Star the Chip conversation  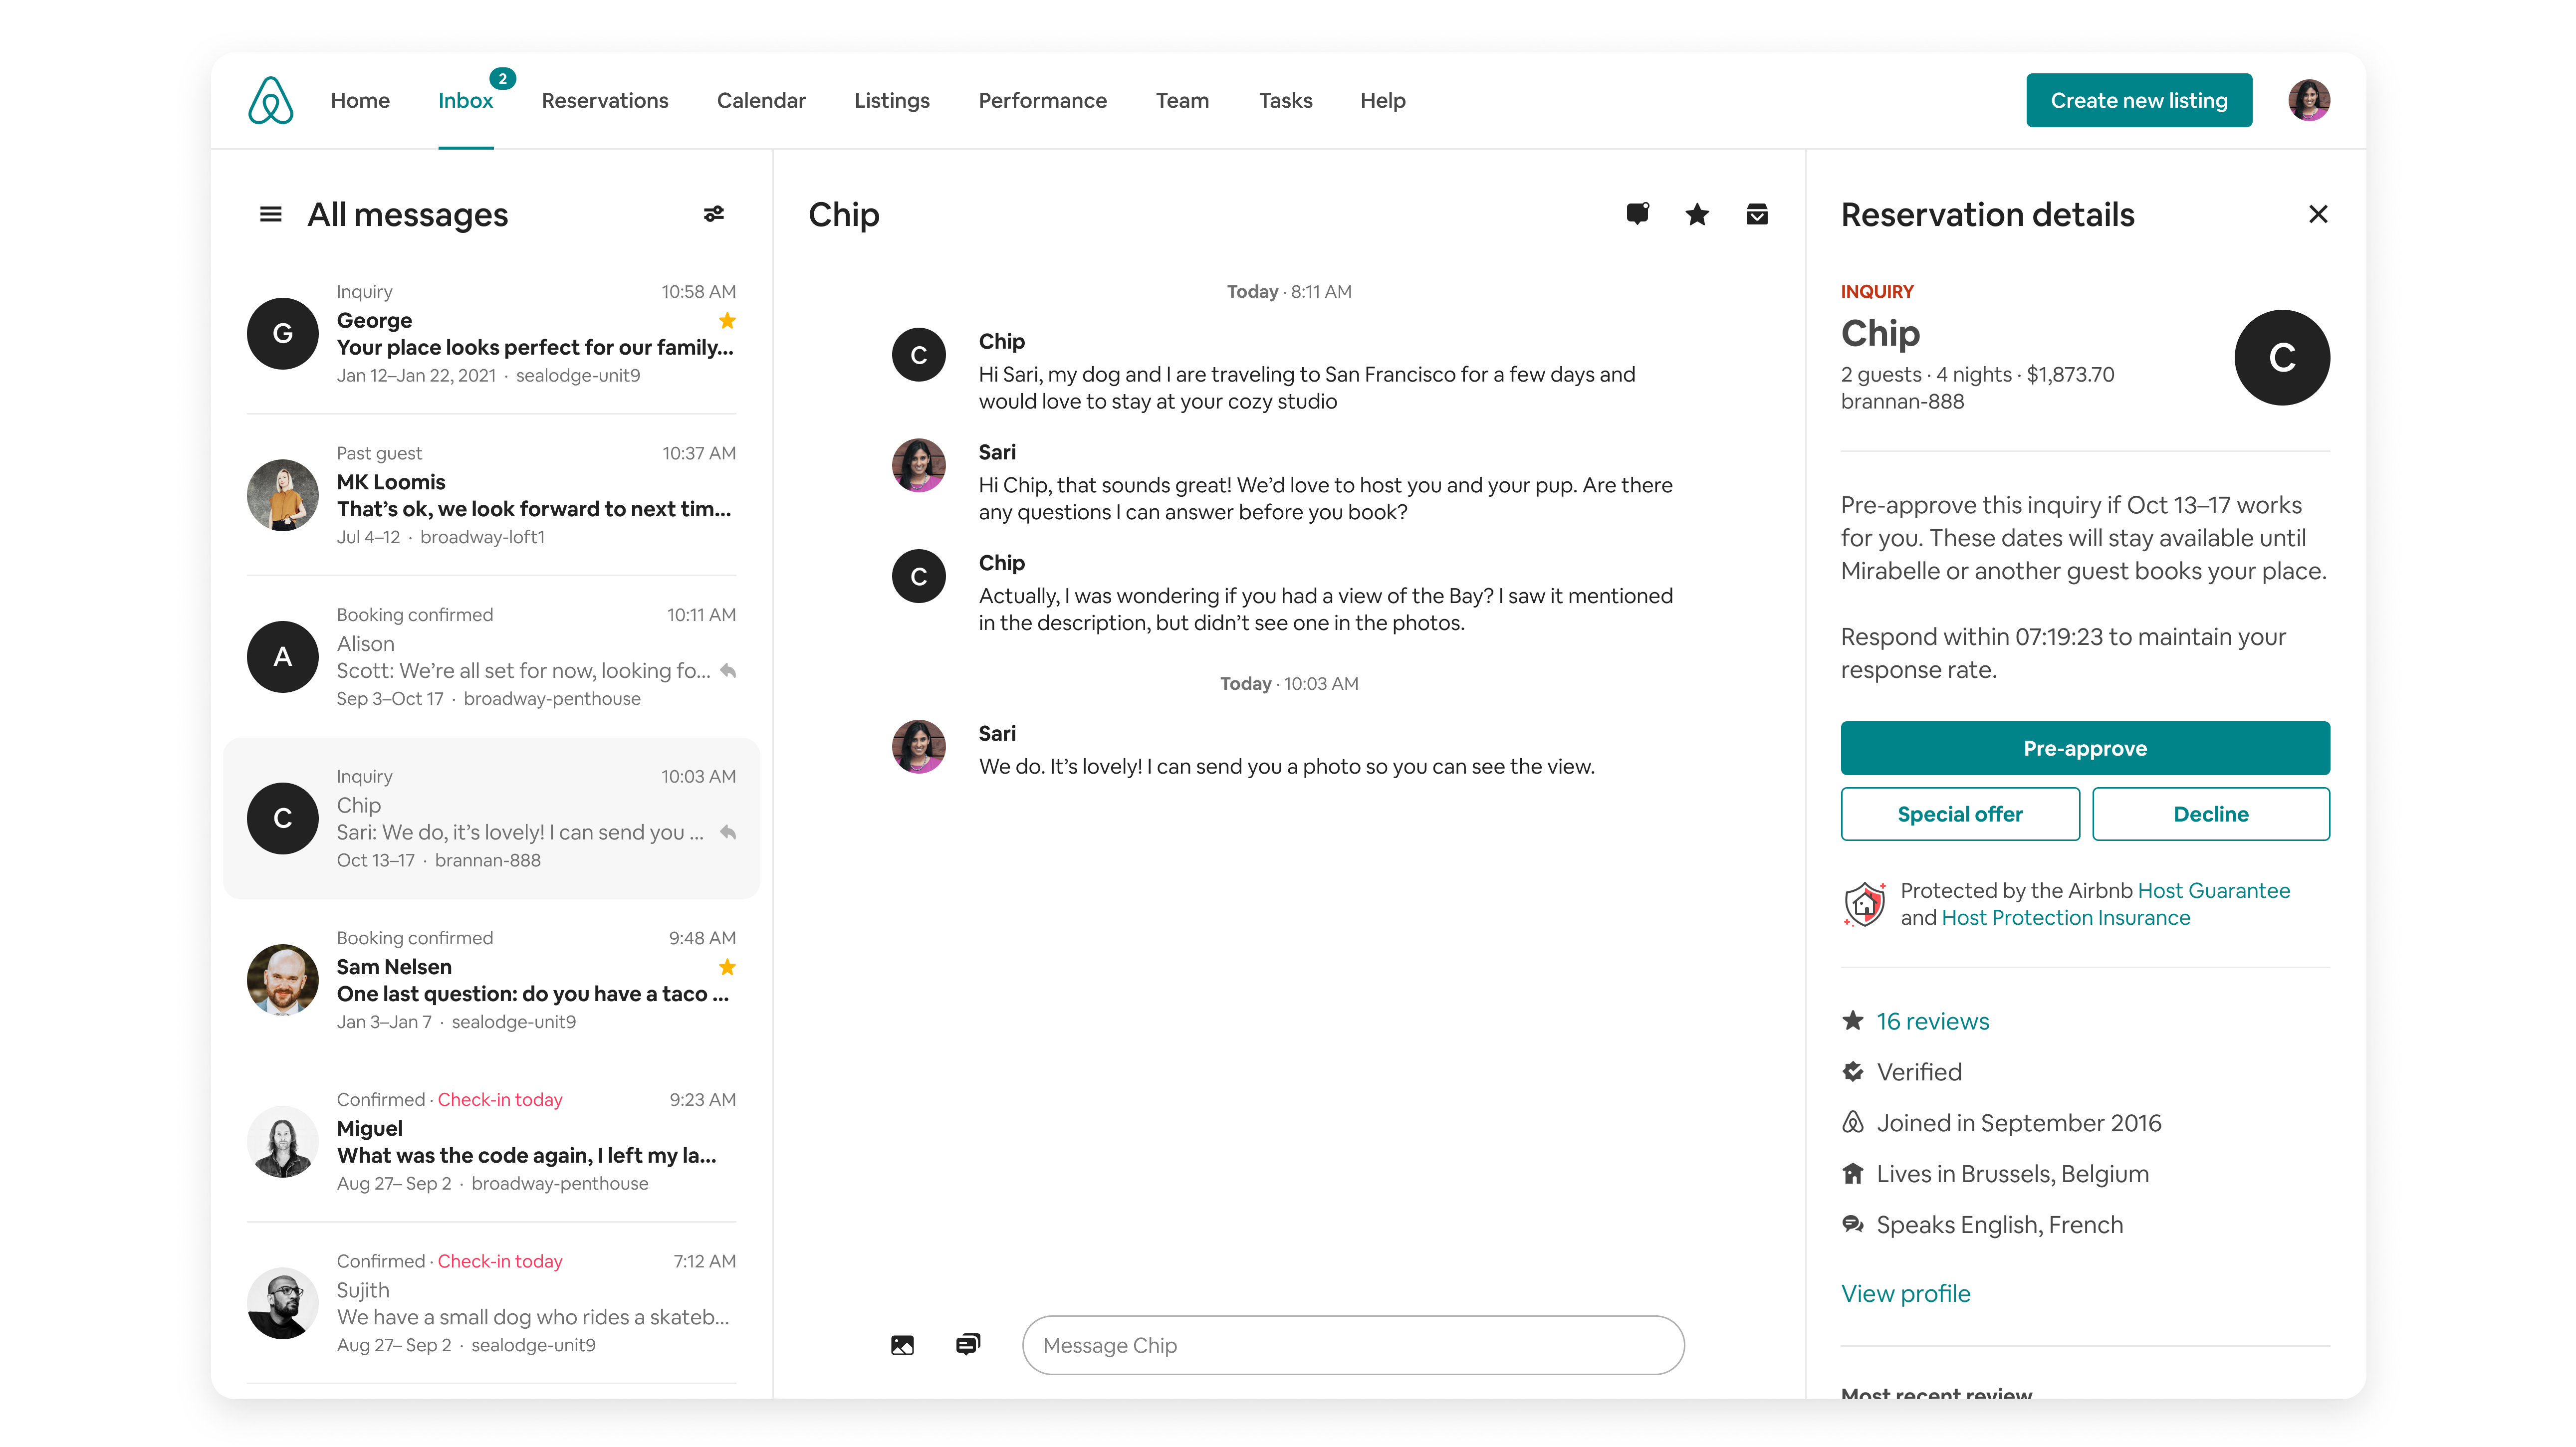point(1697,214)
